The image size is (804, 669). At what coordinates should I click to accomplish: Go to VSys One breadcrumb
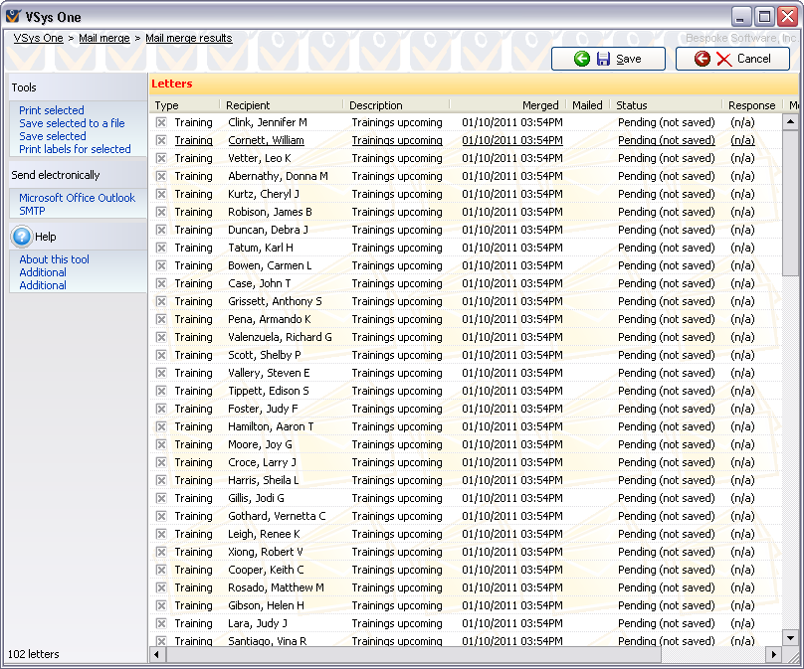(x=38, y=38)
